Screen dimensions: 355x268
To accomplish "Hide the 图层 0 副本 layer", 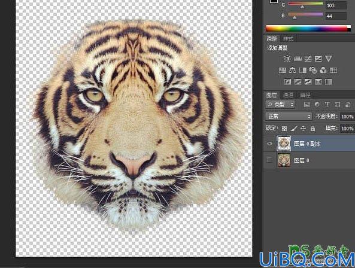I will click(x=269, y=144).
